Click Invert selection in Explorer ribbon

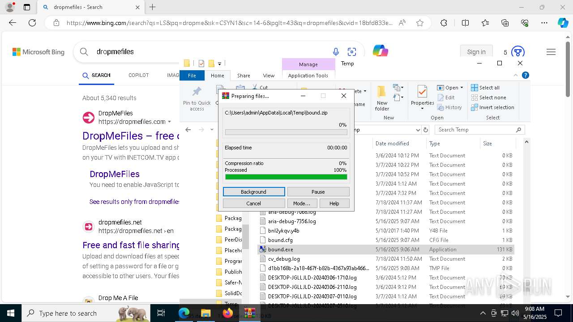(492, 107)
